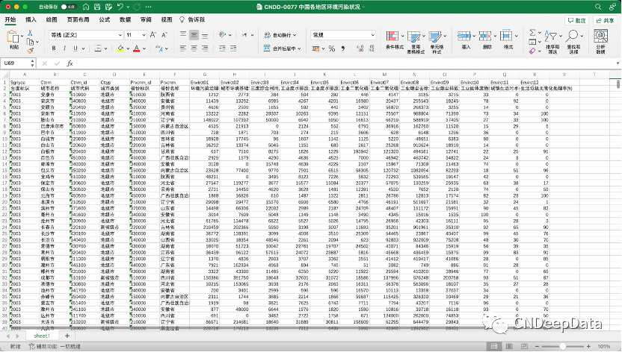Screen dimensions: 622x352
Task: Open the 视图 ribbon tab
Action: 167,19
